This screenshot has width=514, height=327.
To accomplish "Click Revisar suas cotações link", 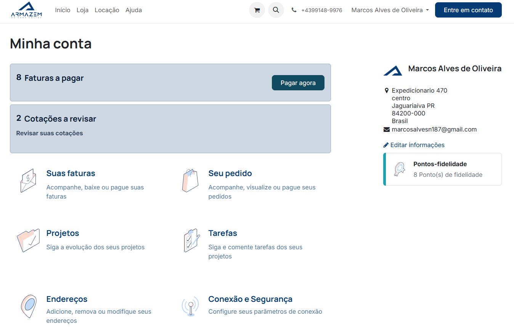I will 50,133.
